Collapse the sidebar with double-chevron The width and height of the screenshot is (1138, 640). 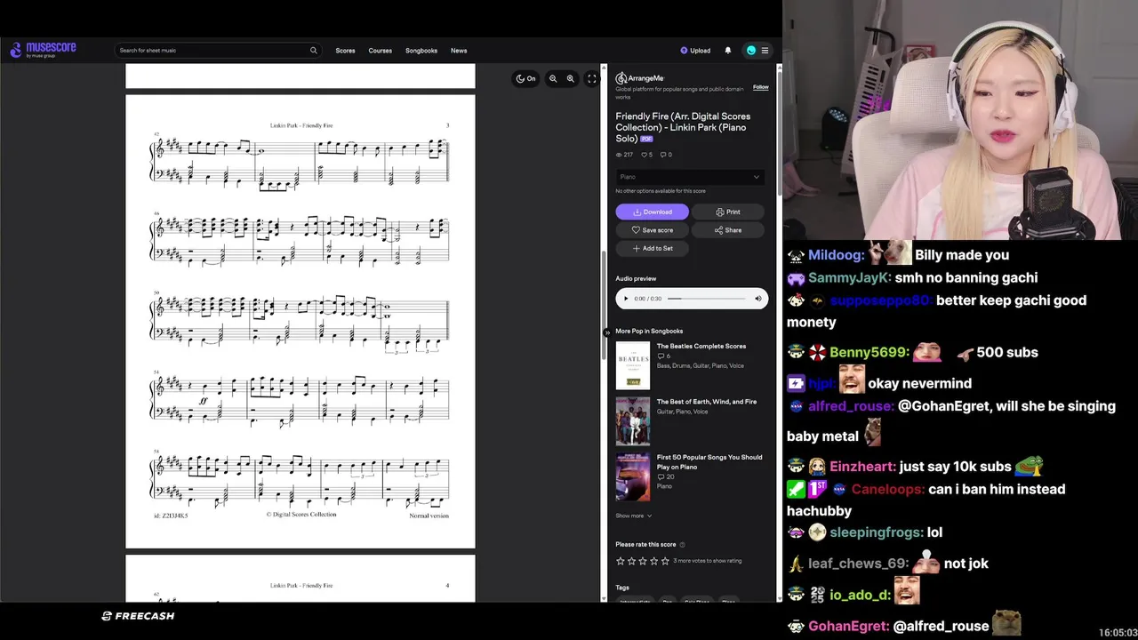coord(607,333)
